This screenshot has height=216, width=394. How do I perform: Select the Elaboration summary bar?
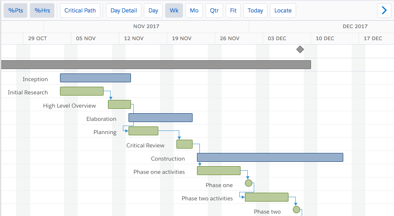pyautogui.click(x=160, y=118)
